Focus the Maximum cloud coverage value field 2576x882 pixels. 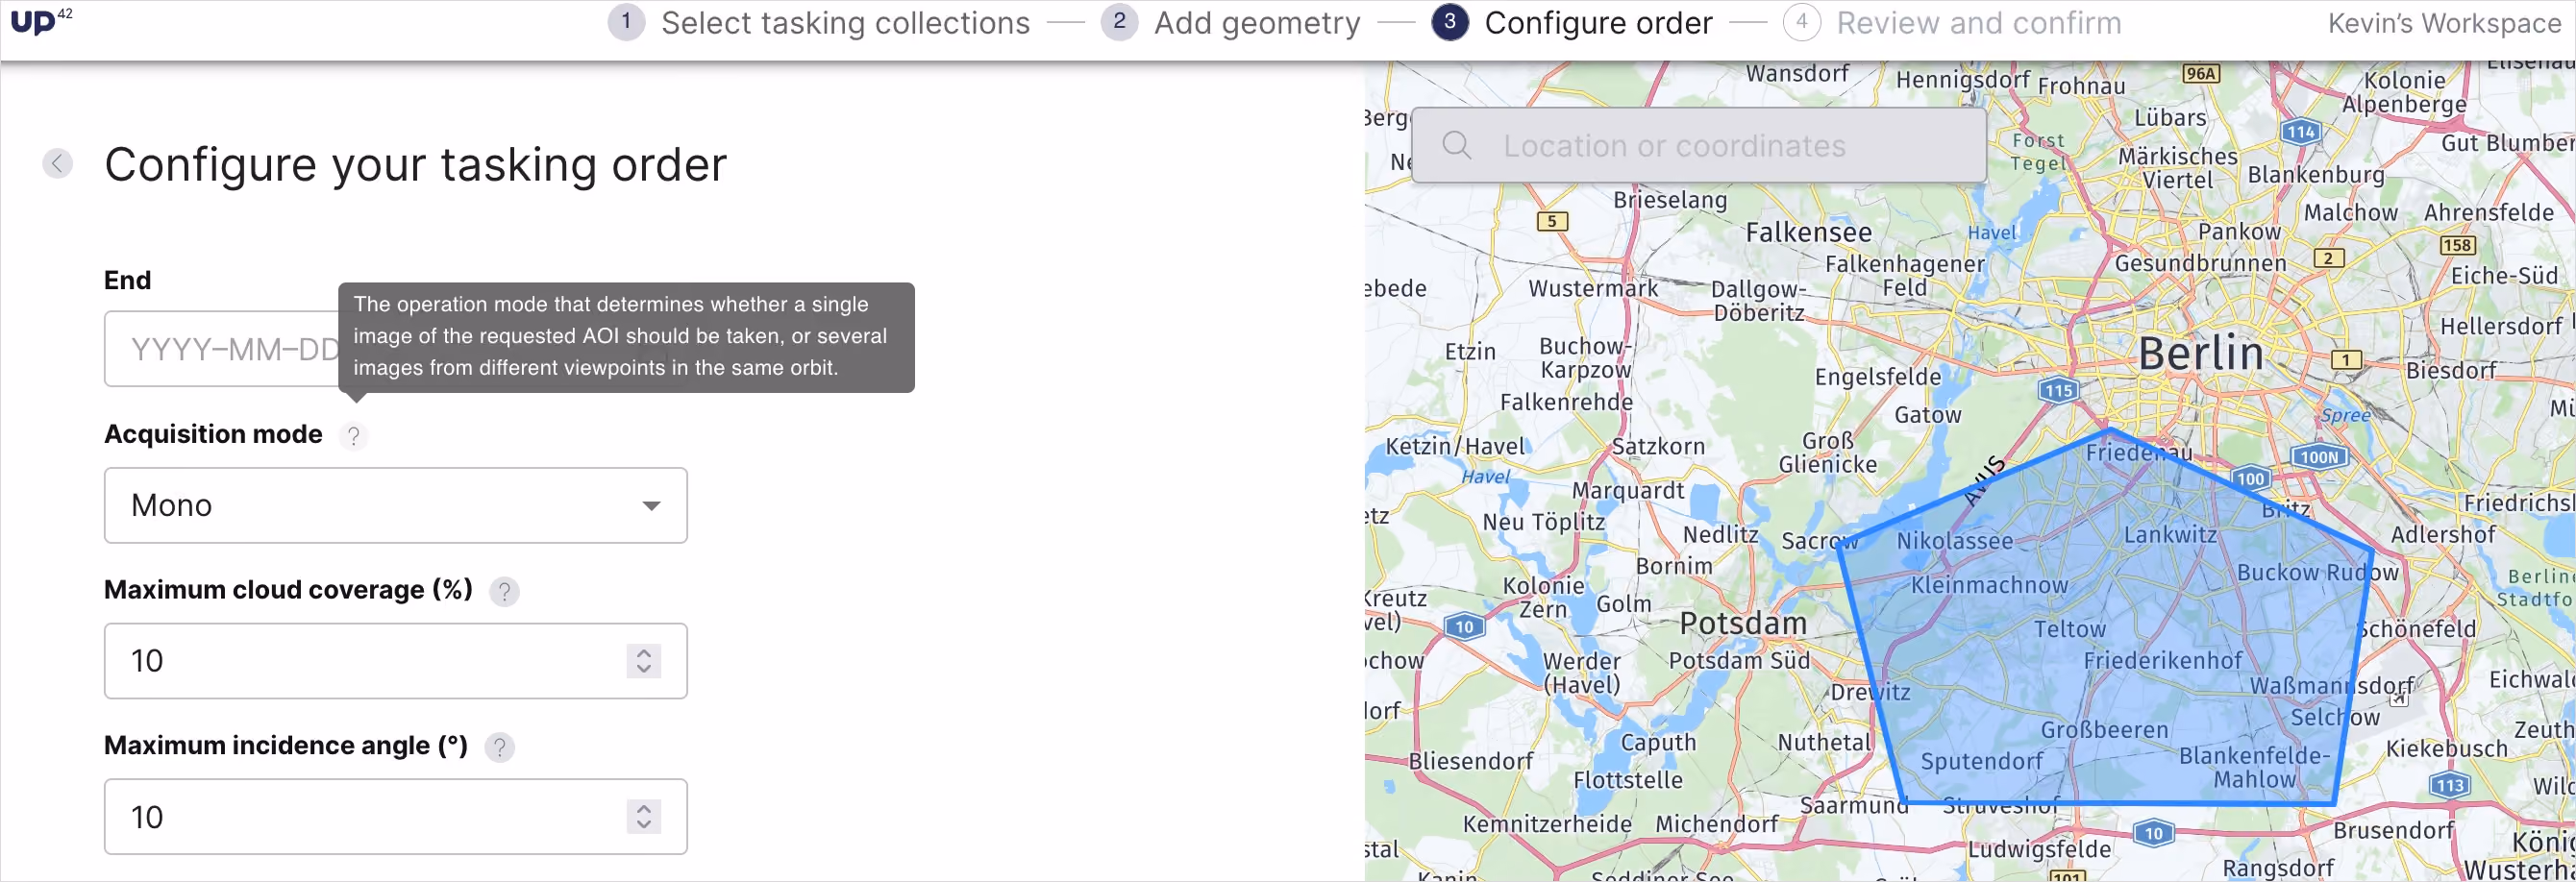point(396,660)
